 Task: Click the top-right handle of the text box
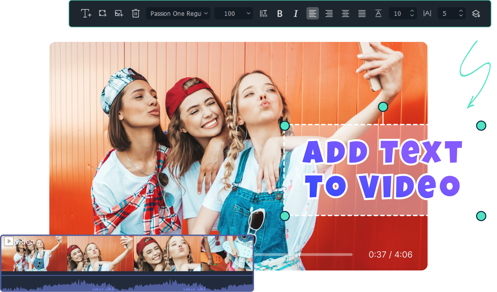click(481, 126)
